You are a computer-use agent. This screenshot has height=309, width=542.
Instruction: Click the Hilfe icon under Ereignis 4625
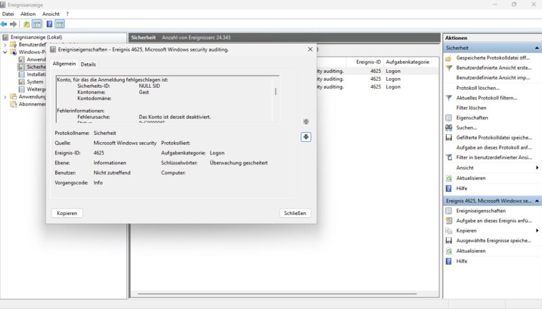click(449, 261)
